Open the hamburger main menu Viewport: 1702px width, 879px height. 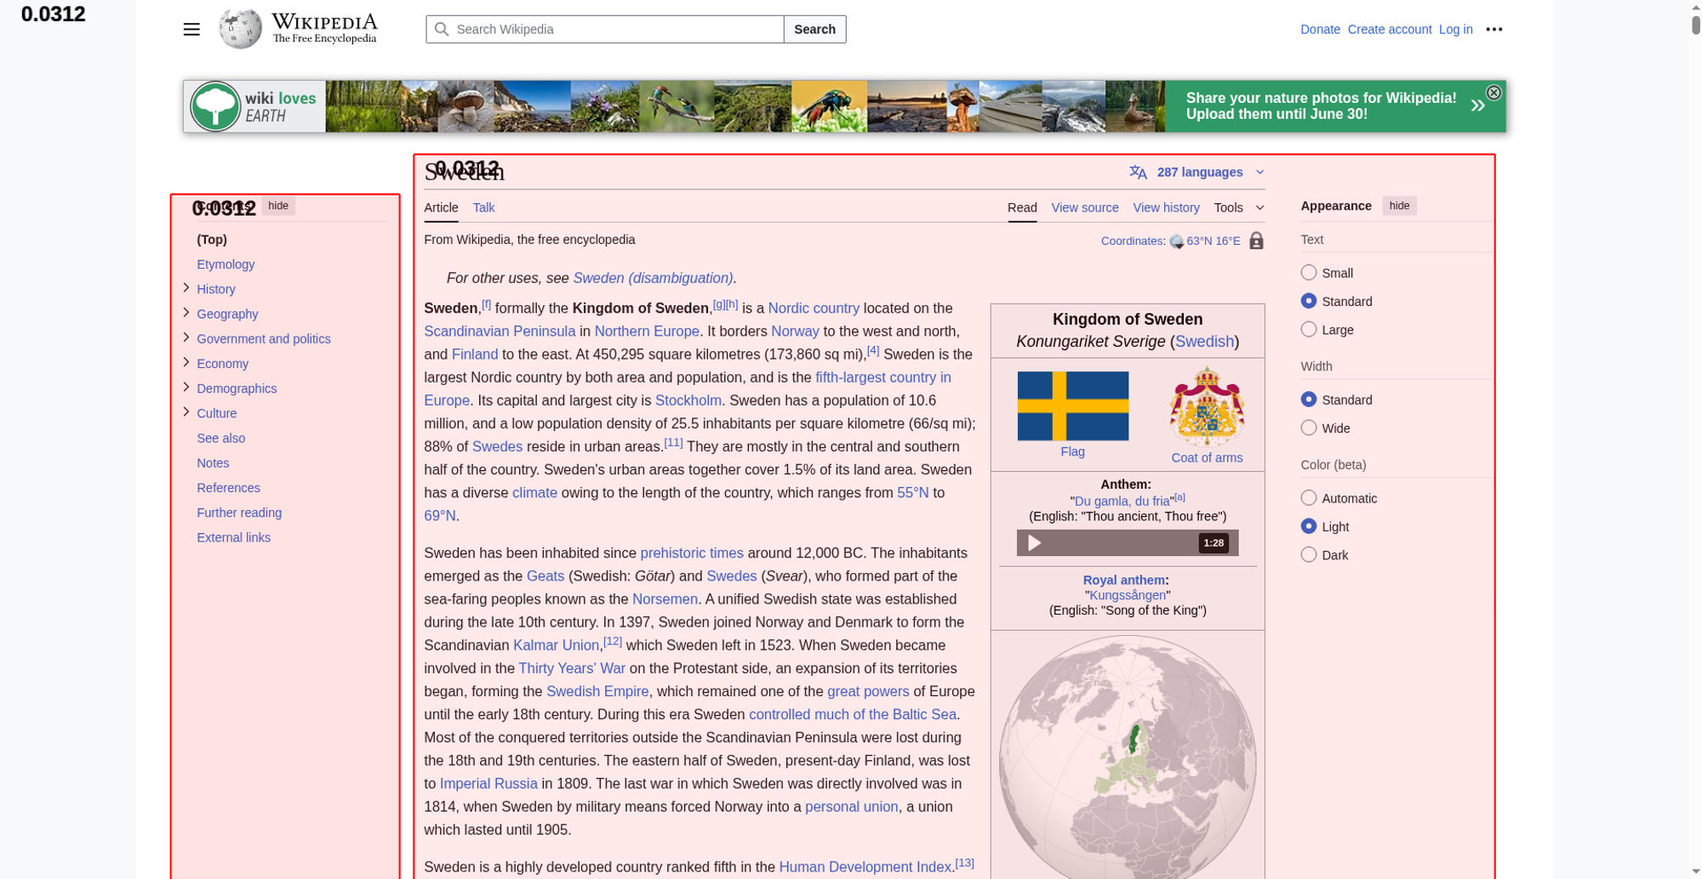click(191, 29)
